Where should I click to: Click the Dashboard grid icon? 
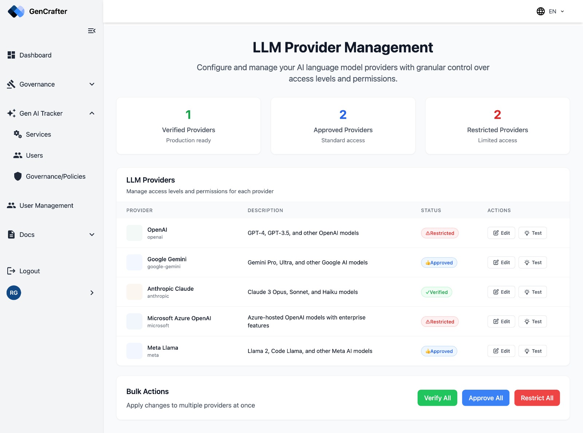coord(11,55)
